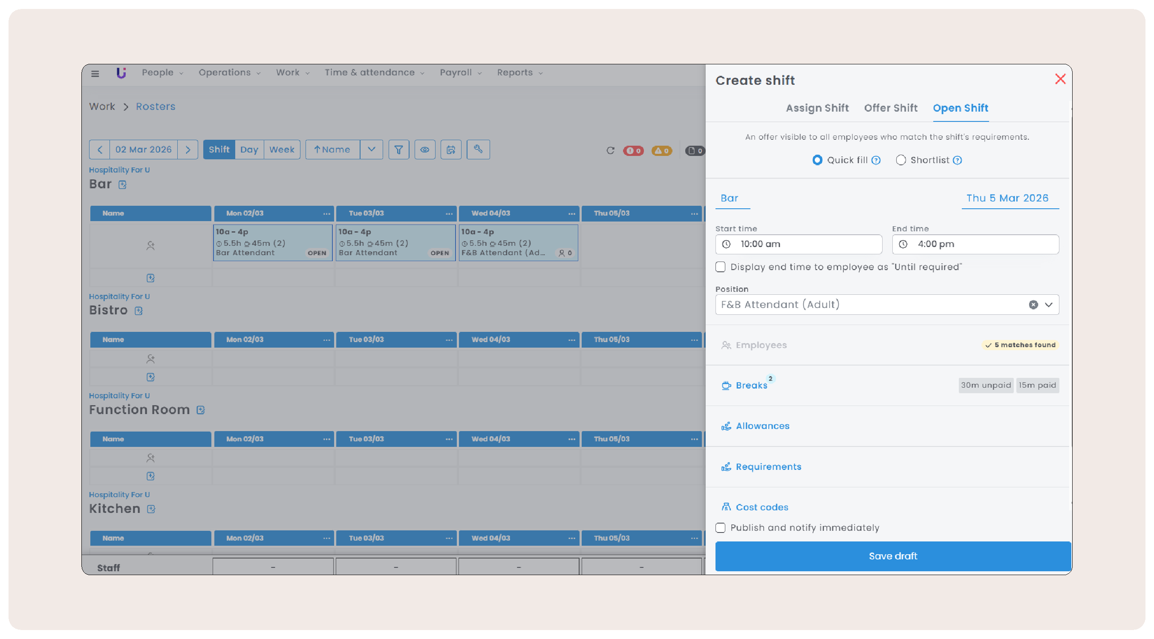This screenshot has height=639, width=1154.
Task: Expand the Breaks section
Action: tap(751, 385)
